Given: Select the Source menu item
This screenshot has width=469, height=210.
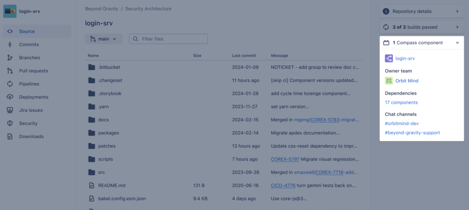Looking at the screenshot, I should pyautogui.click(x=37, y=31).
